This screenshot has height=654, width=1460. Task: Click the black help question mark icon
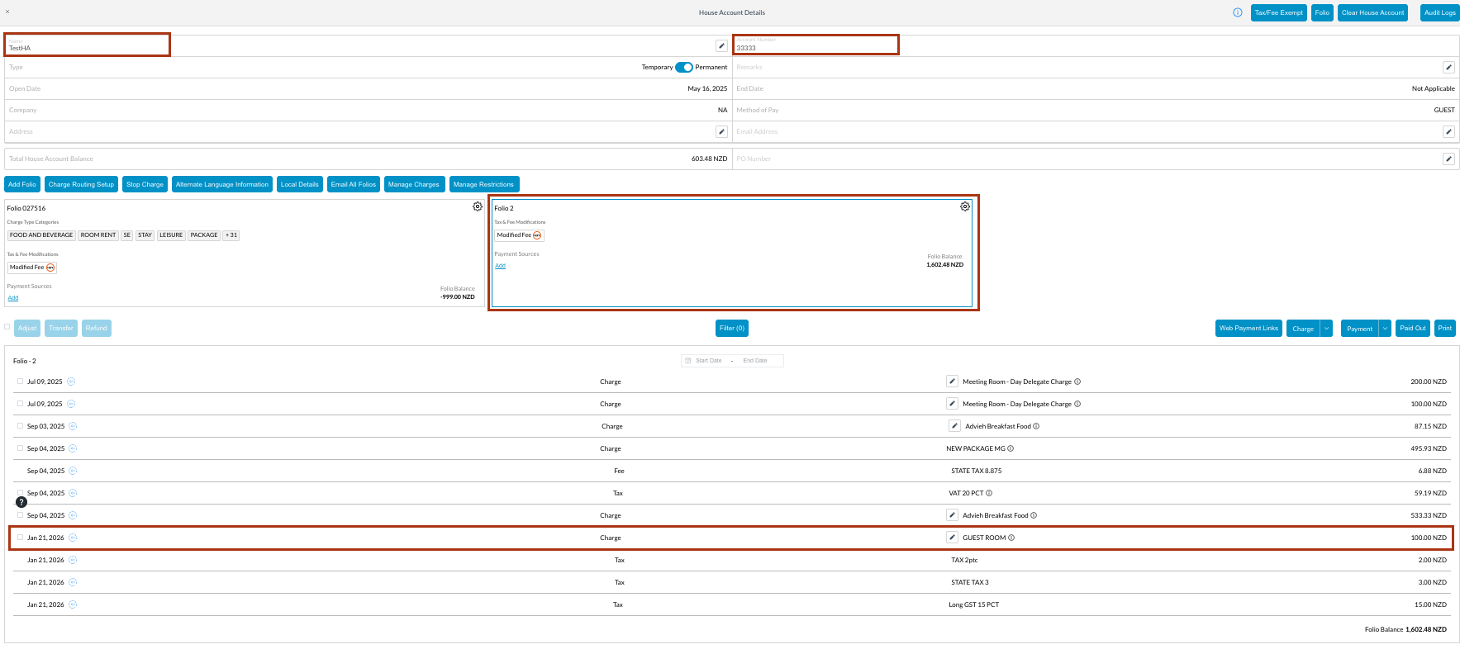(21, 502)
